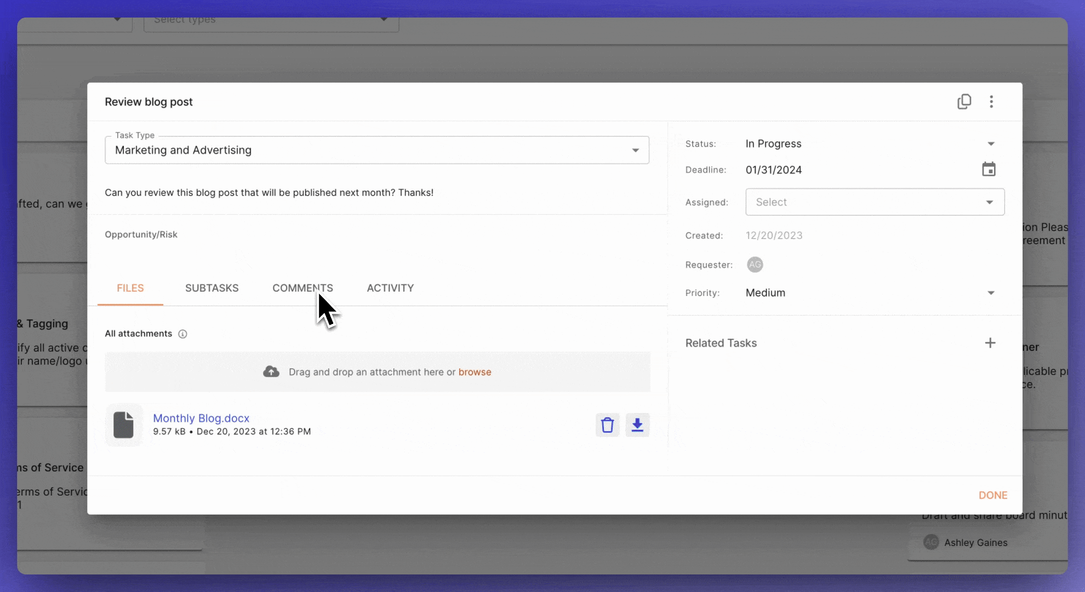Click the created date 12/20/2023
1085x592 pixels.
[x=774, y=235]
